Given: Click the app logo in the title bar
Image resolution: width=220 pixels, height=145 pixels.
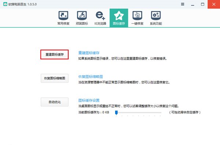Looking at the screenshot, I should (5, 4).
